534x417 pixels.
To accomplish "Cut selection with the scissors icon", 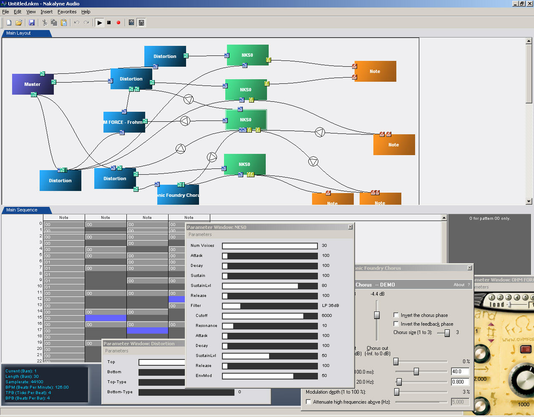I will 44,23.
